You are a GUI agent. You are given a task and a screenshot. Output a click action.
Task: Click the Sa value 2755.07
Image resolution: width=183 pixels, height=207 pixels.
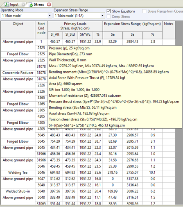tap(133, 173)
